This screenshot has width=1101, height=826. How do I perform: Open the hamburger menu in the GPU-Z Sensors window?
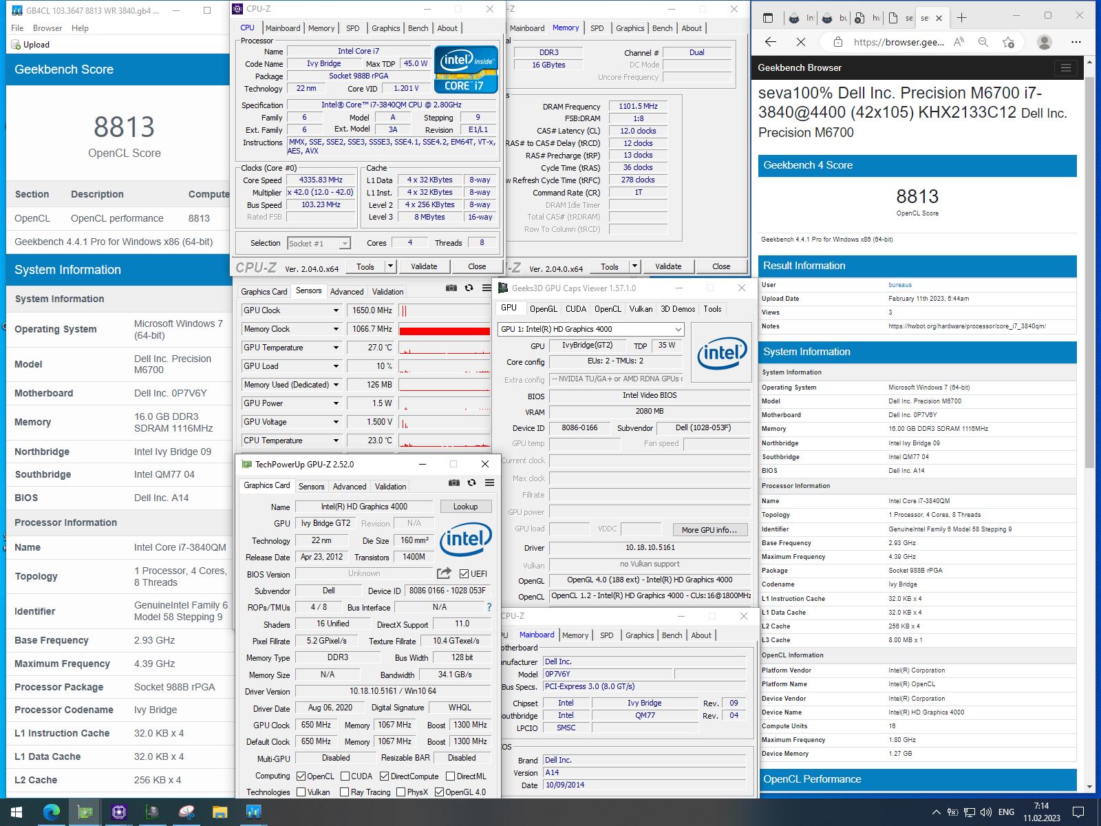point(487,288)
